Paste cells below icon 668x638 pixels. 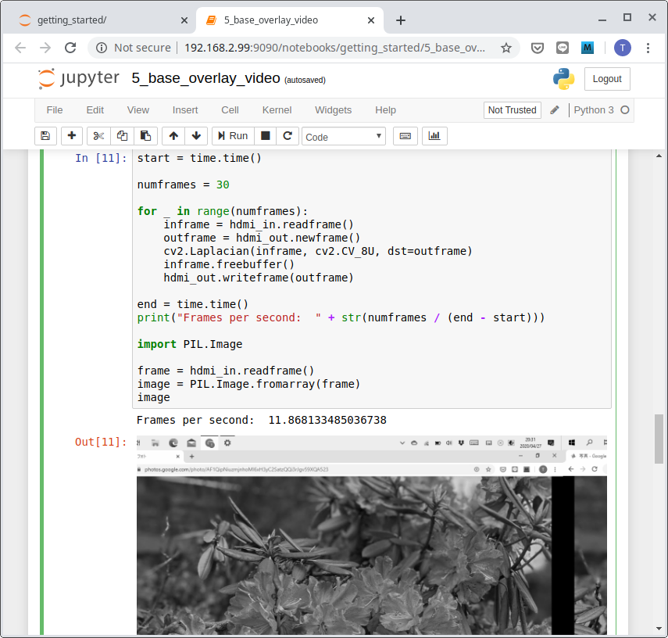145,136
